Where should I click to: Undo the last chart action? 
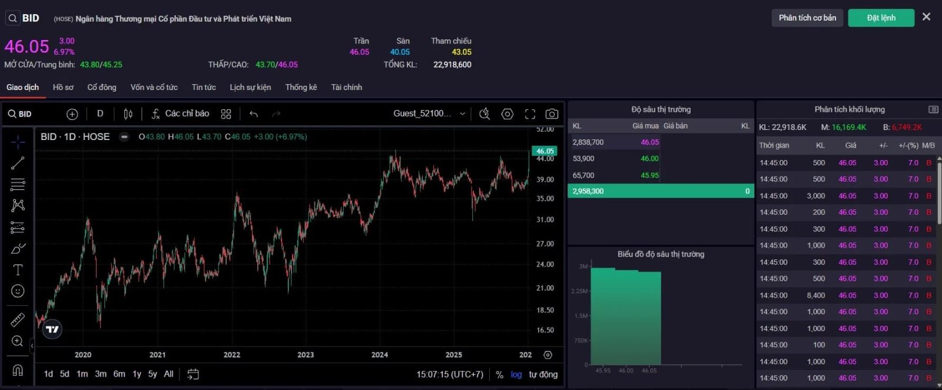pos(254,114)
